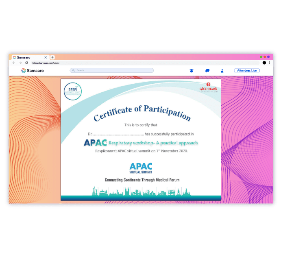Click the Respi Konnect 2020 round logo
This screenshot has width=281, height=257.
(x=73, y=91)
